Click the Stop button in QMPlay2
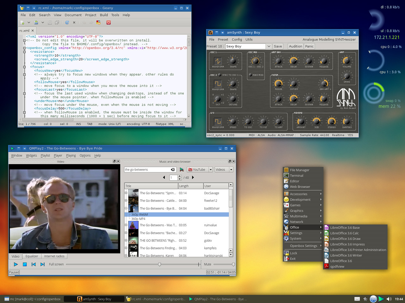Viewport: 405px width, 303px height. click(25, 264)
